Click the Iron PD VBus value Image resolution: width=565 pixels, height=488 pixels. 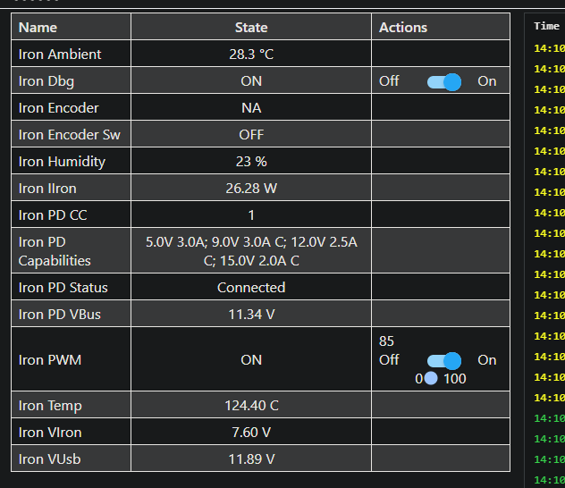point(251,315)
